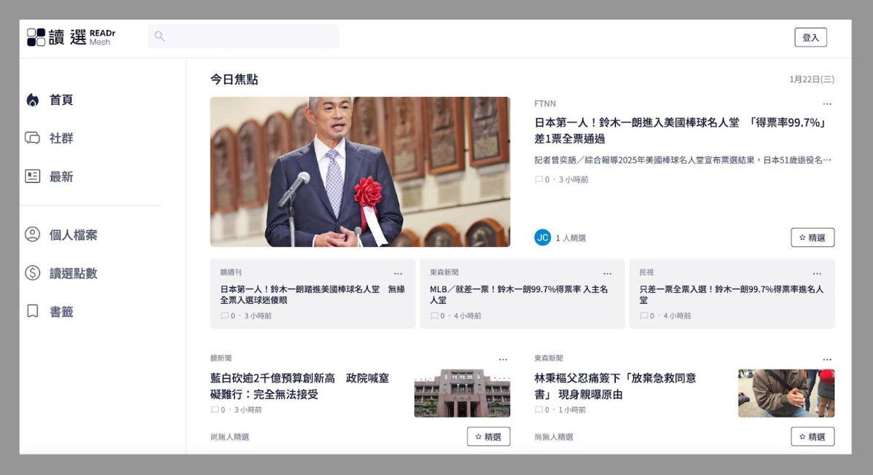
Task: Open more options for 林秉樞 article
Action: coord(827,360)
